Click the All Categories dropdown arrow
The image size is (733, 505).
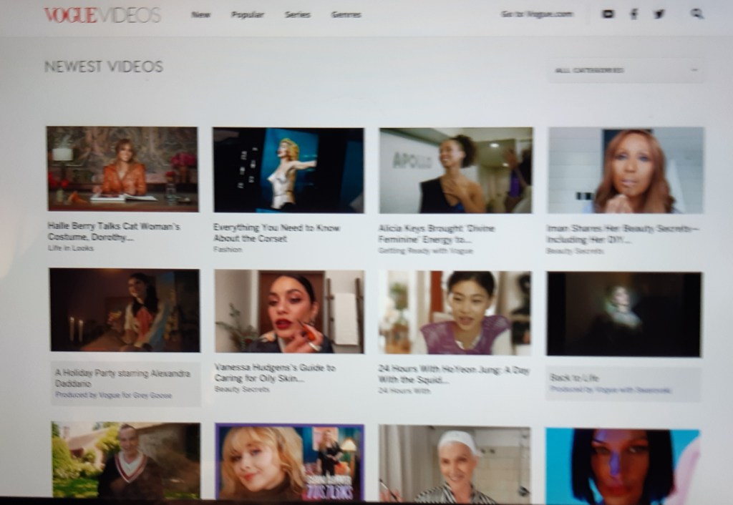tap(694, 70)
